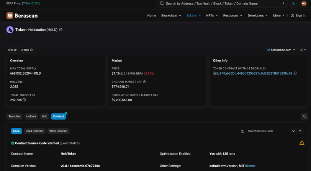Click the contract name HoldToken
Screen dimensions: 311x171
(69, 153)
